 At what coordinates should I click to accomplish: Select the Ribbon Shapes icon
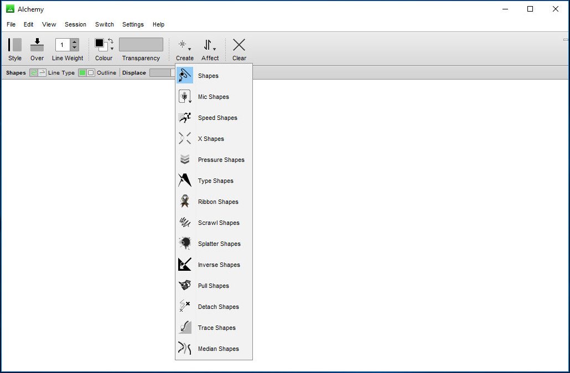pyautogui.click(x=185, y=201)
